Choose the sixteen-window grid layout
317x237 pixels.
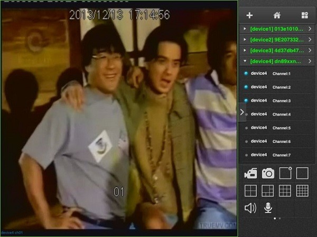[x=302, y=191]
